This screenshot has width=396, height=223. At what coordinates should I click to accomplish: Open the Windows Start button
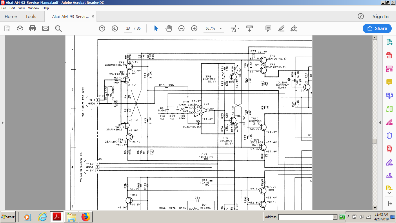coord(8,217)
